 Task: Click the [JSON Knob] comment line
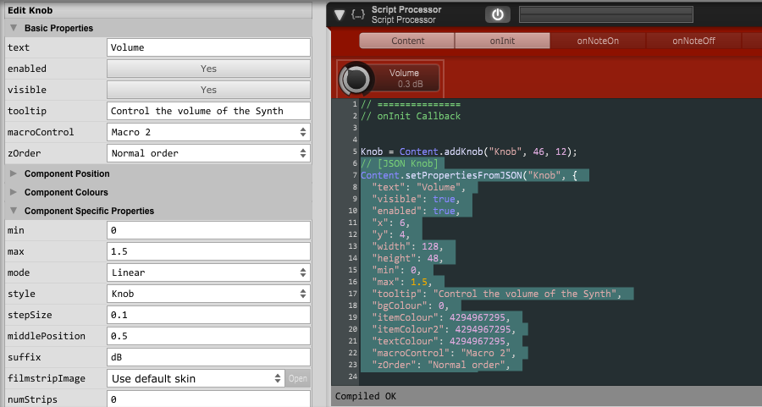click(x=400, y=163)
